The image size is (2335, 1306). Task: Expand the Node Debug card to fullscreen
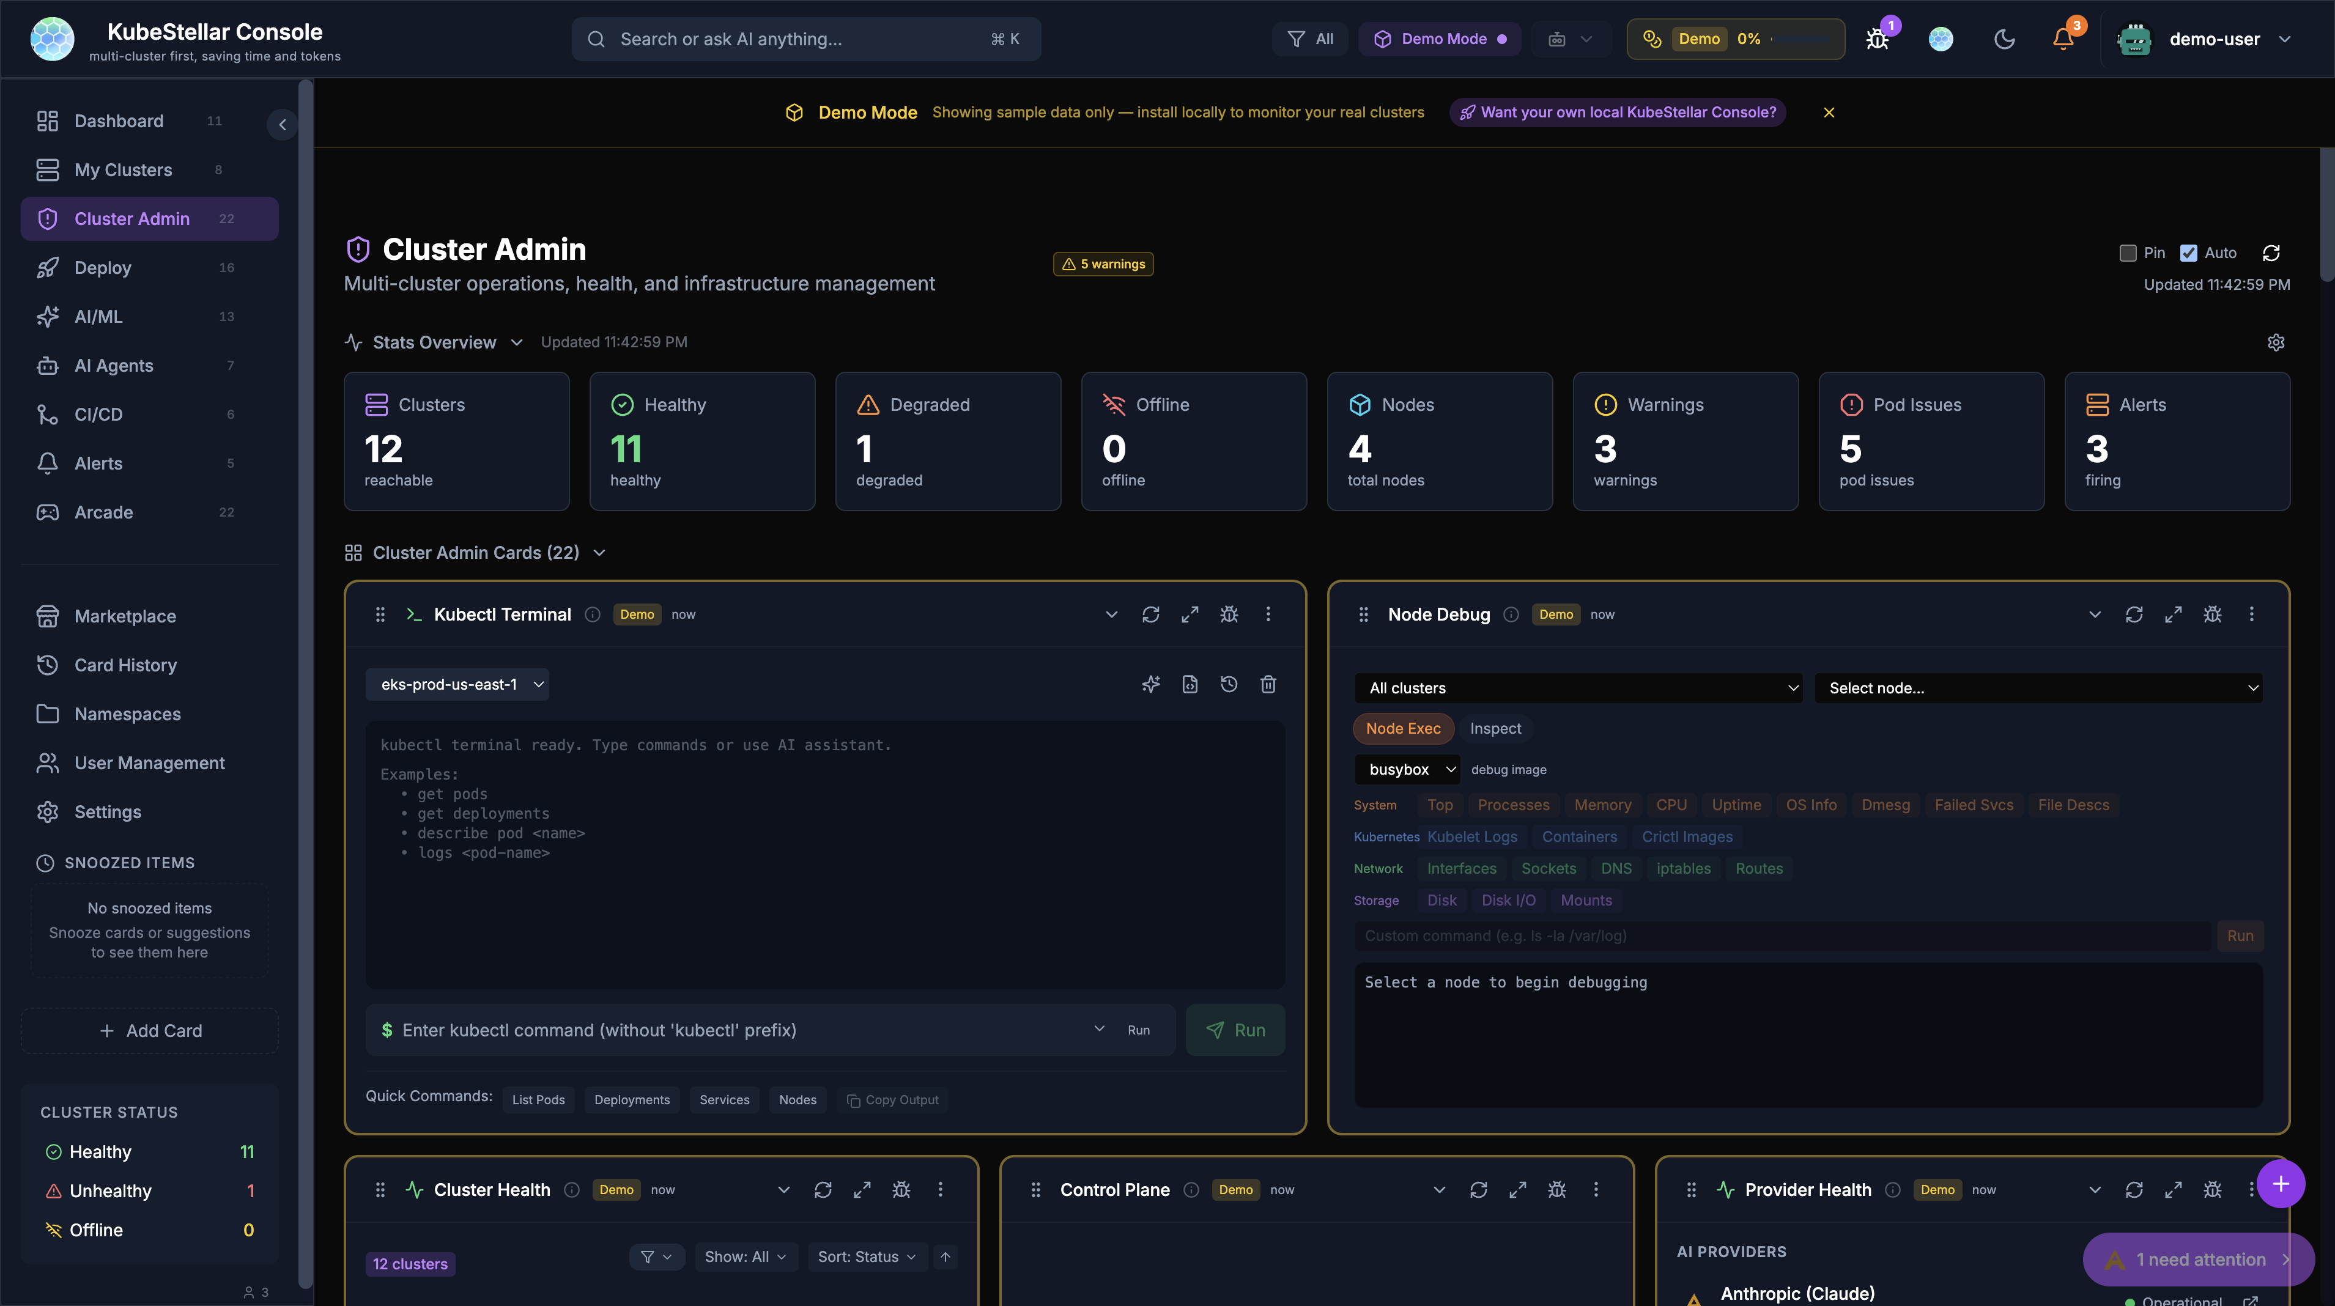pos(2173,614)
